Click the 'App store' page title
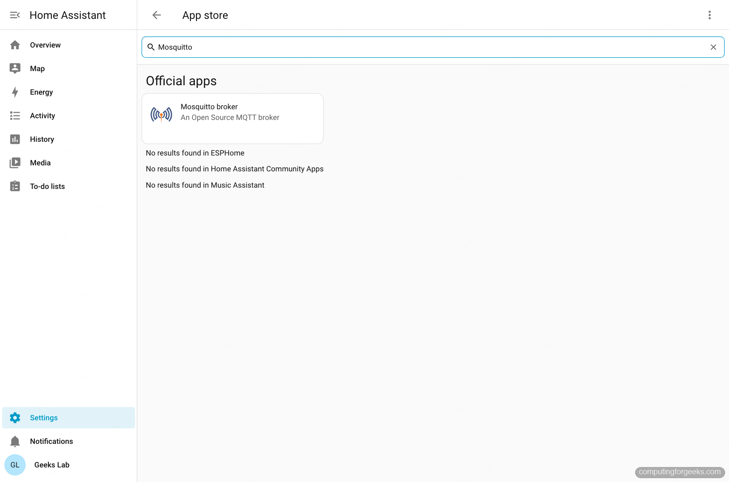Screen dimensions: 729x482 (205, 15)
